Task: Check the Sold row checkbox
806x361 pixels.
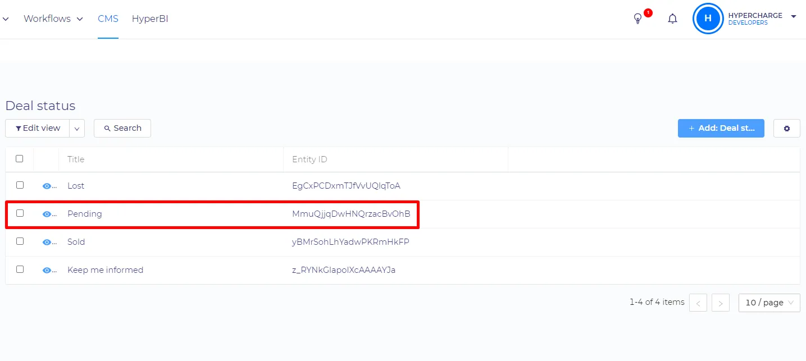Action: (20, 241)
